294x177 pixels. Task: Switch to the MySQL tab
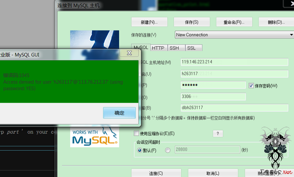[x=141, y=48]
